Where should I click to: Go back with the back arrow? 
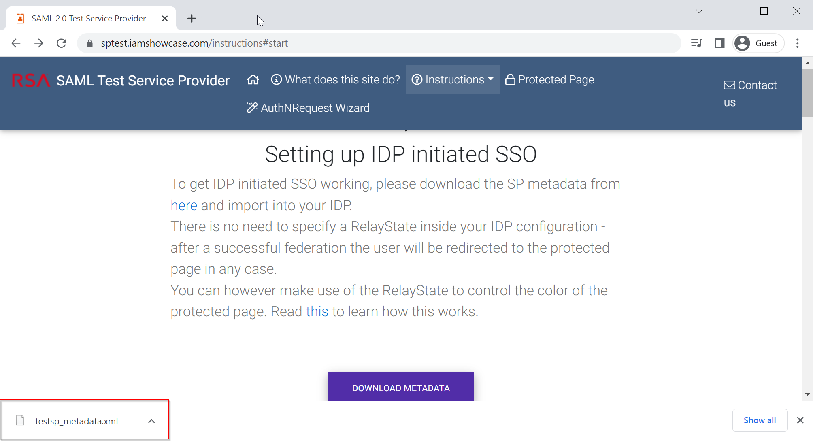tap(16, 43)
